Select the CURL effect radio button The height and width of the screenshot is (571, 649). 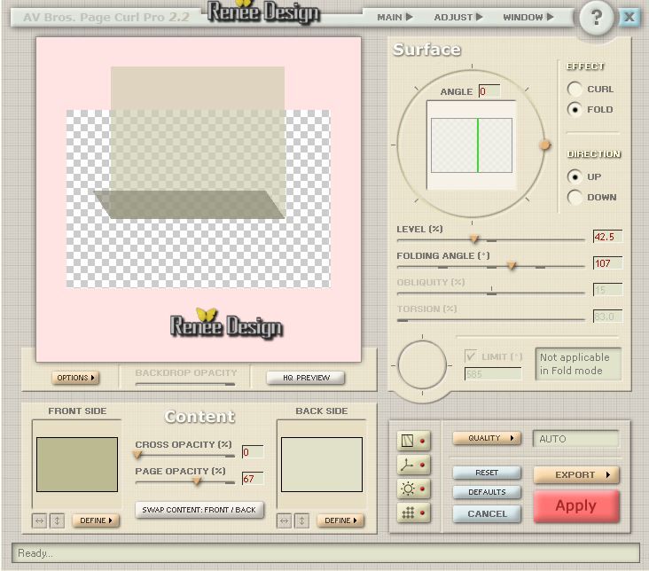click(x=575, y=89)
